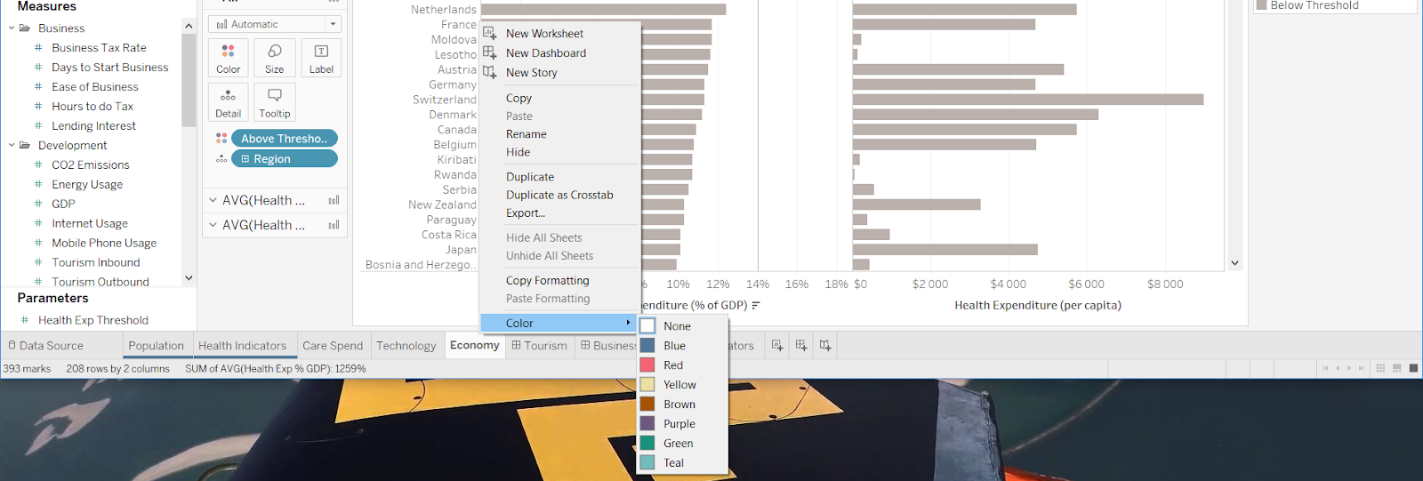
Task: Open the Color marks card button
Action: 228,58
